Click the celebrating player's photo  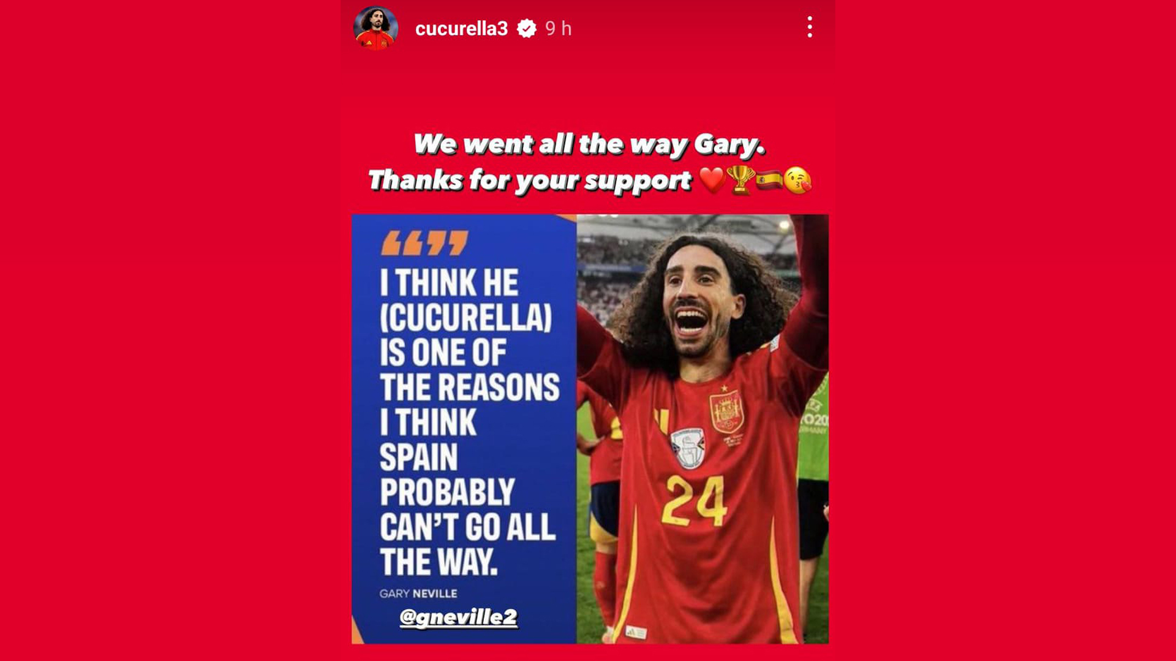point(703,428)
